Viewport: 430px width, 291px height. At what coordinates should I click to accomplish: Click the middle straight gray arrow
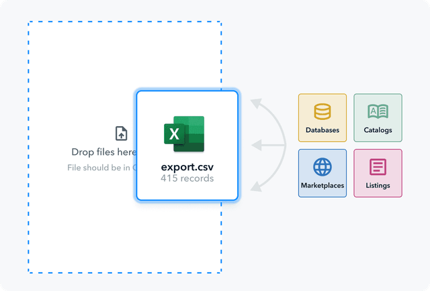pyautogui.click(x=268, y=145)
